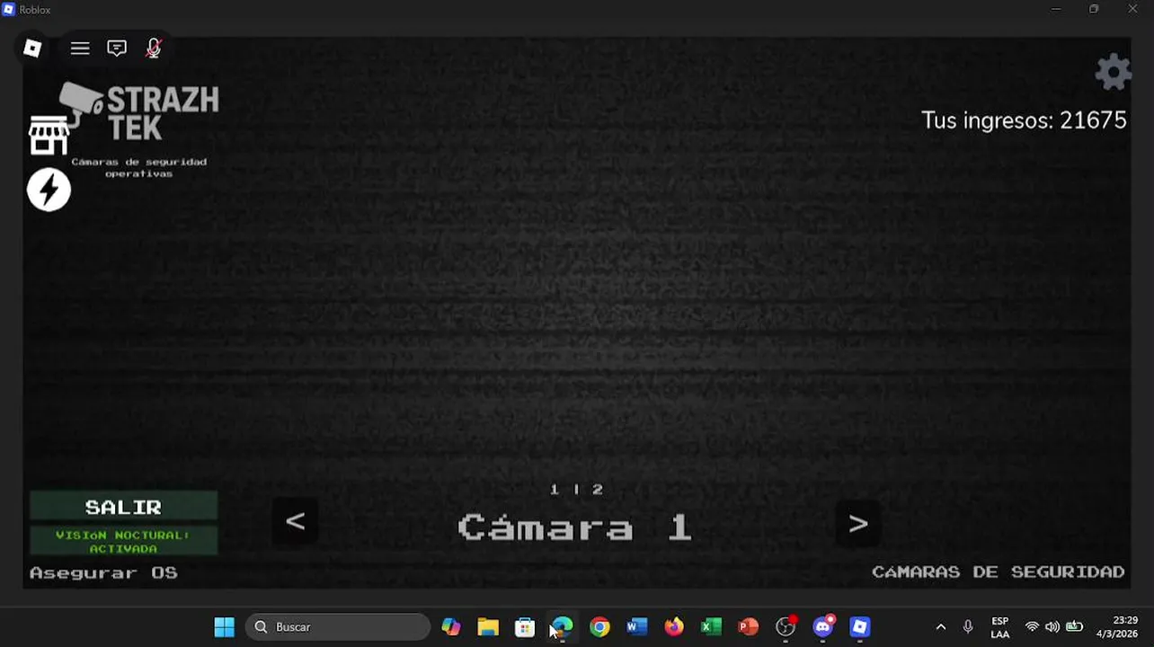1154x647 pixels.
Task: Open PowerPoint from the taskbar
Action: tap(748, 627)
